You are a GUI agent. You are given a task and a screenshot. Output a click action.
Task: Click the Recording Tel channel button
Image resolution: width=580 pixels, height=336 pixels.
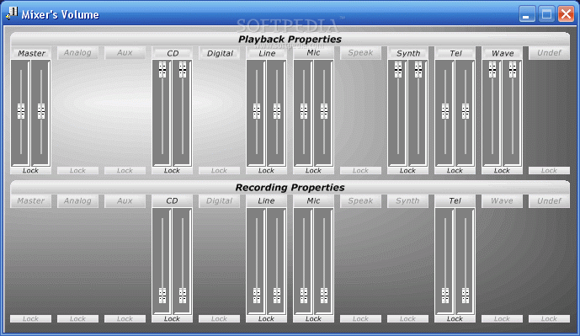coord(455,201)
